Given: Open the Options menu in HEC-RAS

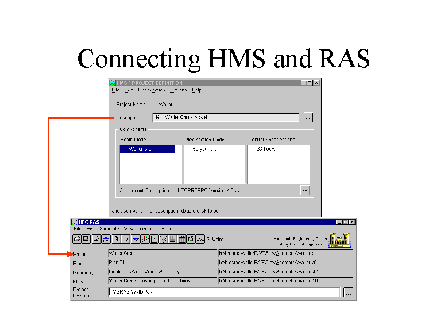Looking at the screenshot, I should pyautogui.click(x=148, y=229).
